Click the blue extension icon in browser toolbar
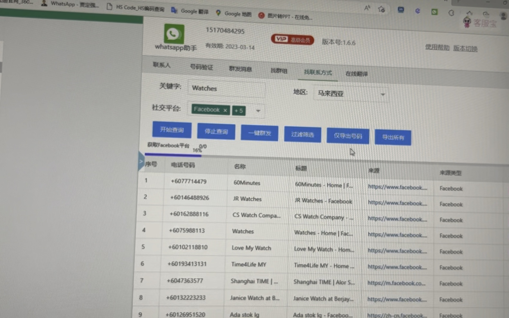The image size is (509, 318). (401, 10)
